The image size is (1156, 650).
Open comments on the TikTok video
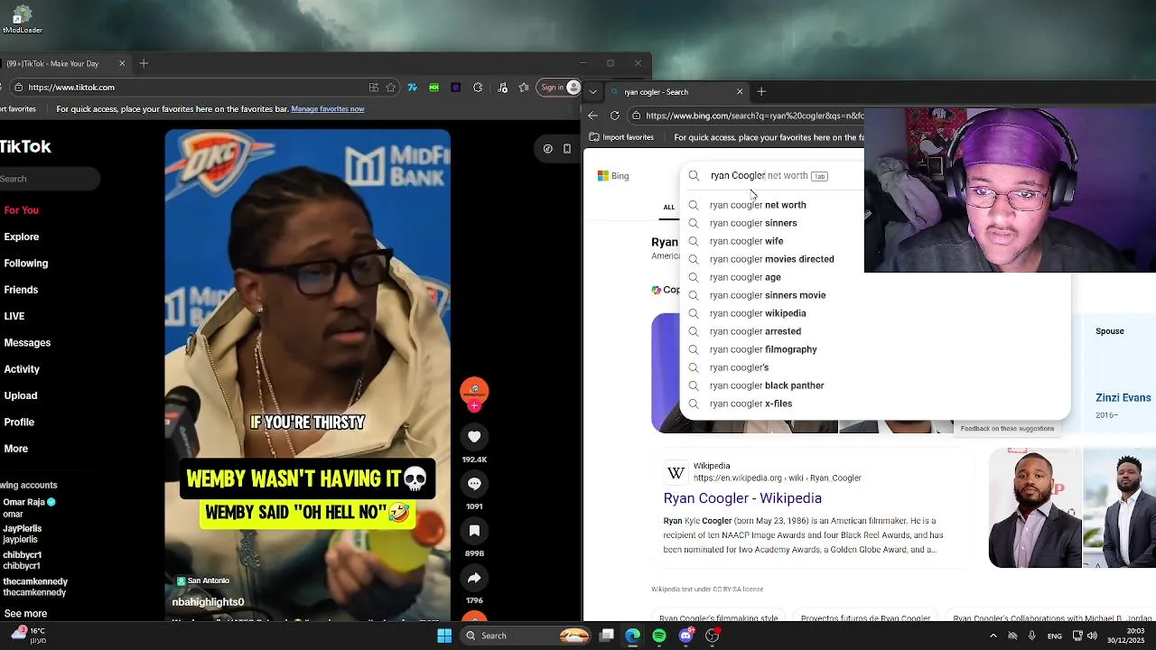pos(474,484)
